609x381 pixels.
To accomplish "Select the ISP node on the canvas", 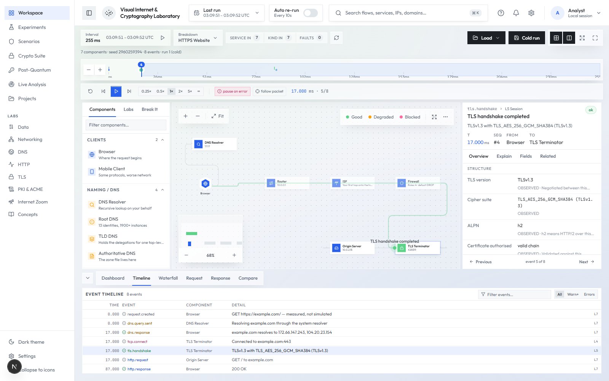I will (x=352, y=183).
